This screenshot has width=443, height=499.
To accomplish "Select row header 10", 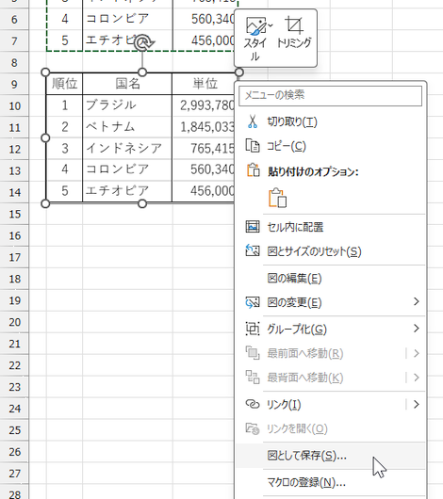I will coord(14,105).
